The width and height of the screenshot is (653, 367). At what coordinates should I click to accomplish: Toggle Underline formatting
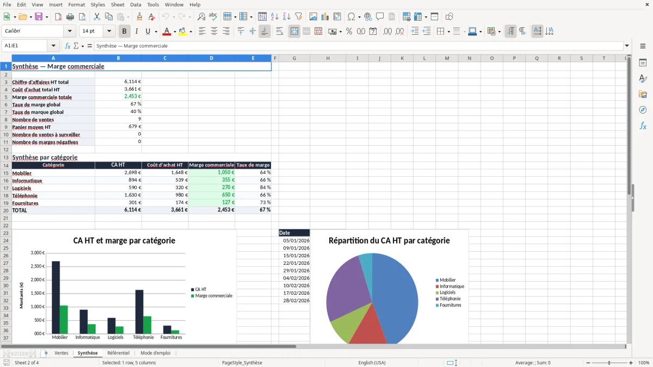click(147, 32)
